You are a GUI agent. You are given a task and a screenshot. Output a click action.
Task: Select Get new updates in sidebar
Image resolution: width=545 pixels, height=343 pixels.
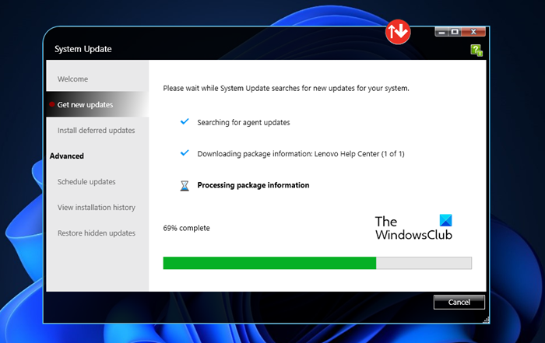point(97,104)
